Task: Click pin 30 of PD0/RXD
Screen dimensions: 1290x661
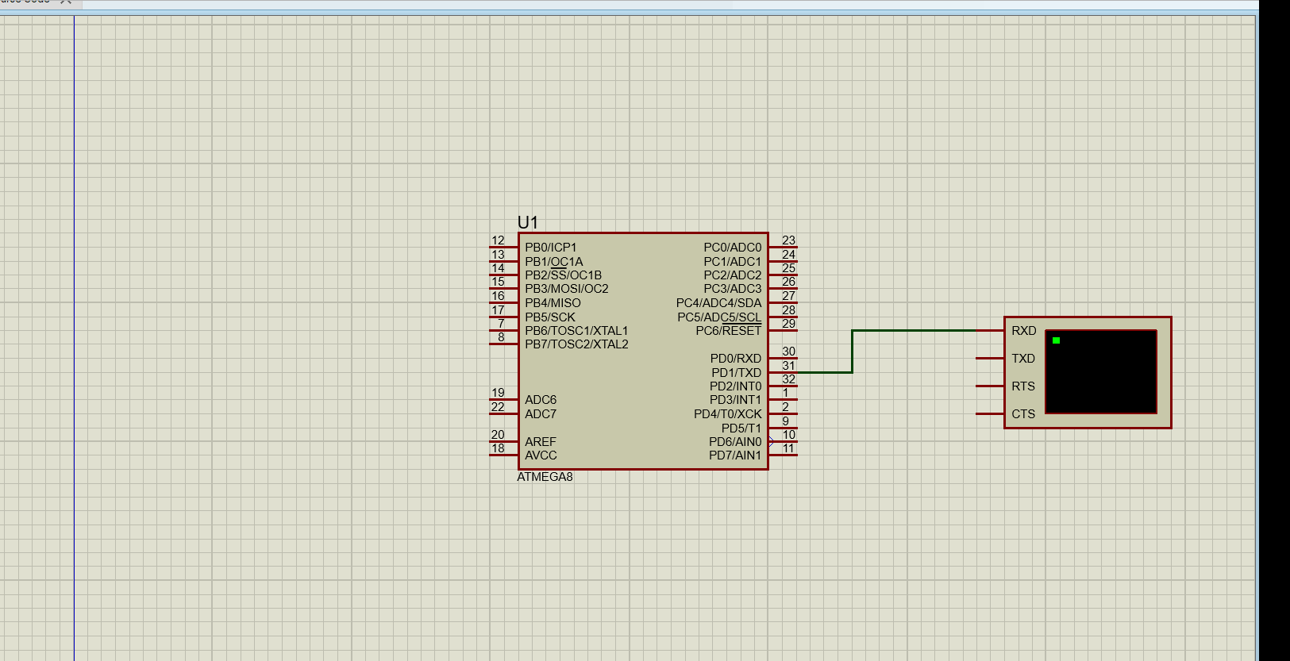Action: click(x=783, y=359)
